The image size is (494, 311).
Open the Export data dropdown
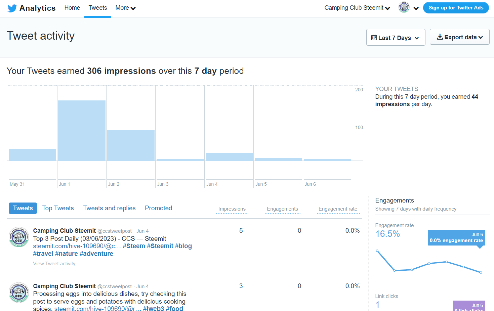tap(459, 37)
